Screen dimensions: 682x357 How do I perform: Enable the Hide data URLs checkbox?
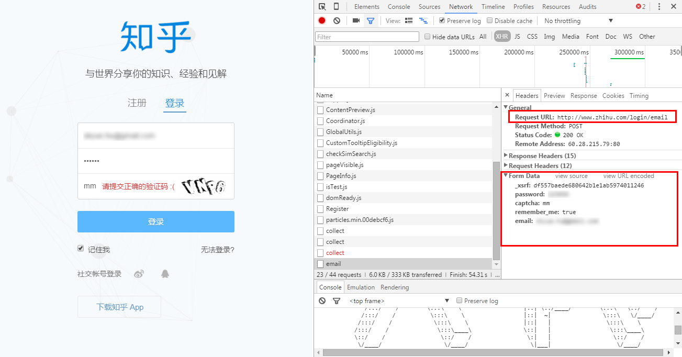pyautogui.click(x=428, y=37)
